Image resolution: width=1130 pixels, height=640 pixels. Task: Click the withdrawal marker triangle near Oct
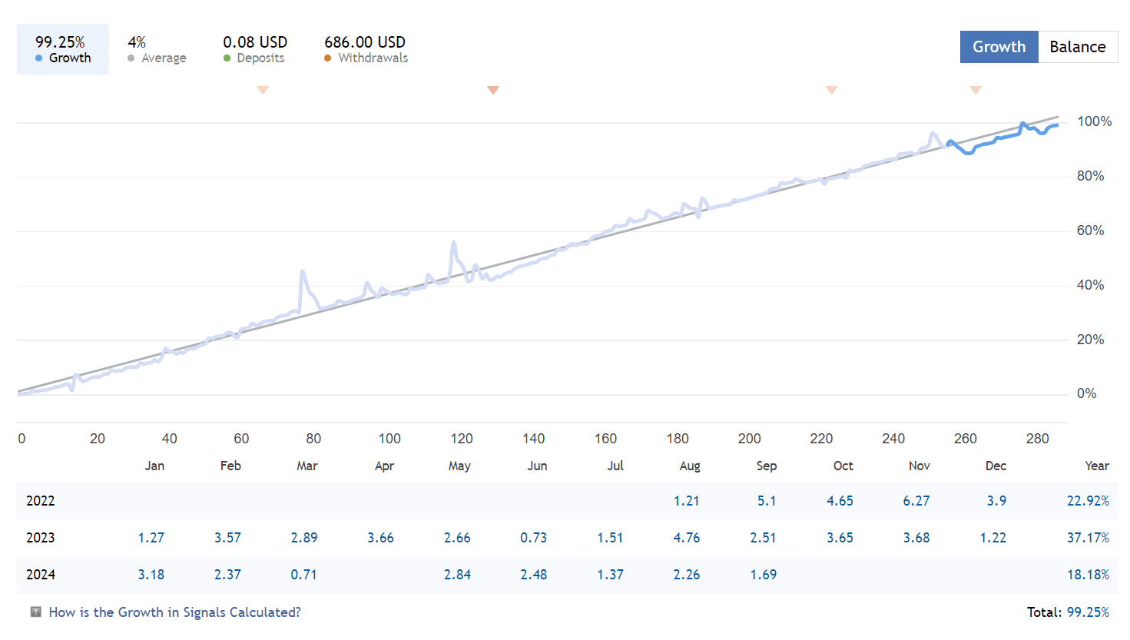point(831,90)
